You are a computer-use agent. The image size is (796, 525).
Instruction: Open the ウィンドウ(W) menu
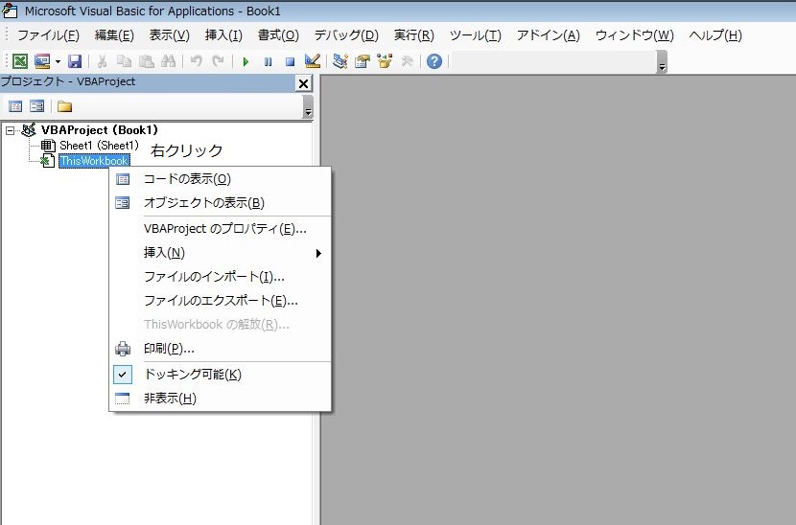tap(634, 35)
